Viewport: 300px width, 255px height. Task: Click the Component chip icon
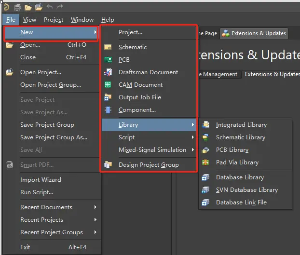tap(108, 110)
